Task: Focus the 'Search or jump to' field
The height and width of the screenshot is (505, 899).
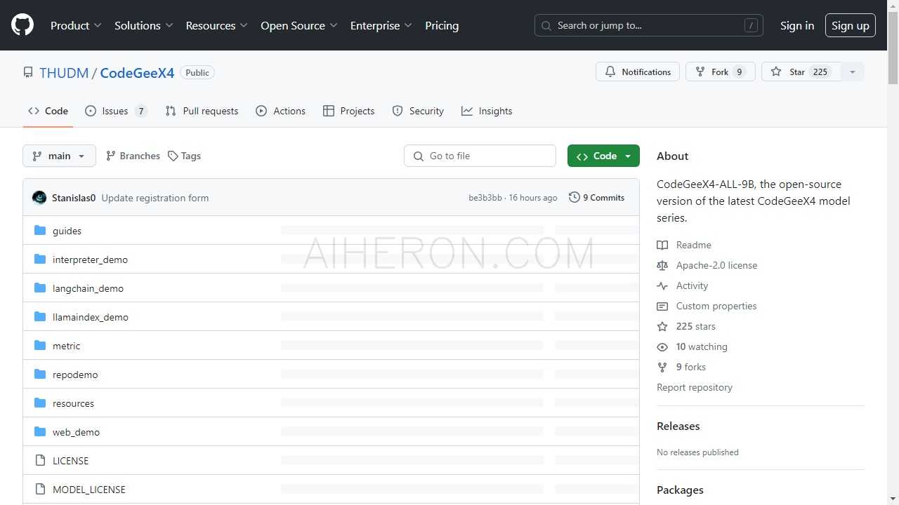Action: 649,25
